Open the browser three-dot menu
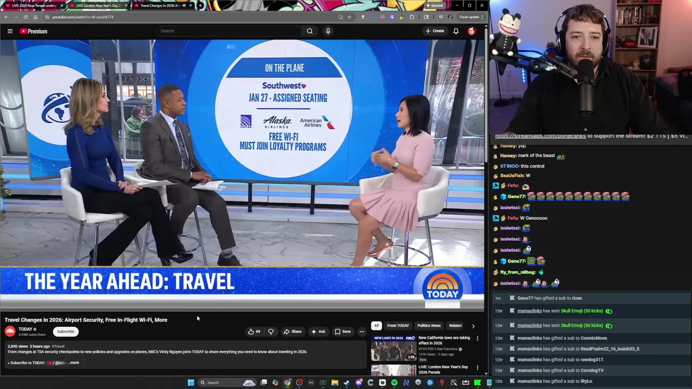Viewport: 692px width, 389px height. [482, 17]
